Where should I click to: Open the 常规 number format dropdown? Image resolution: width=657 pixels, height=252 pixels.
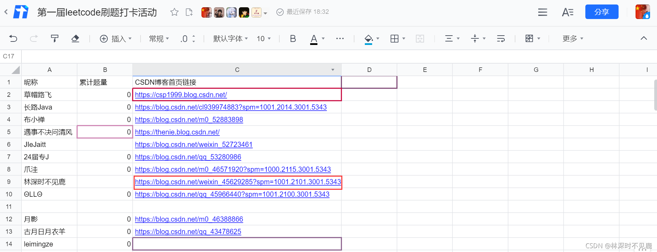[159, 38]
